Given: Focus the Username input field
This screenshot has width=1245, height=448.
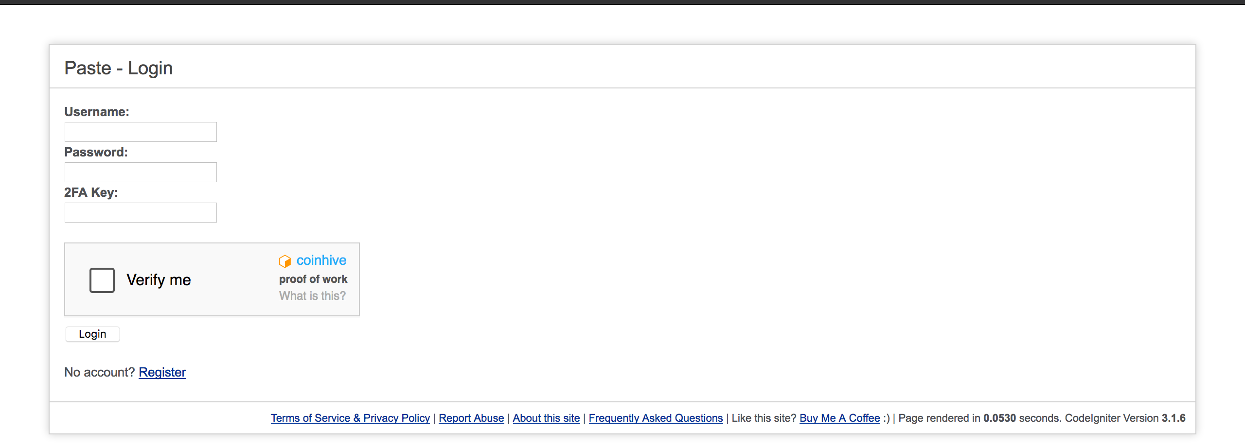Looking at the screenshot, I should pyautogui.click(x=141, y=132).
